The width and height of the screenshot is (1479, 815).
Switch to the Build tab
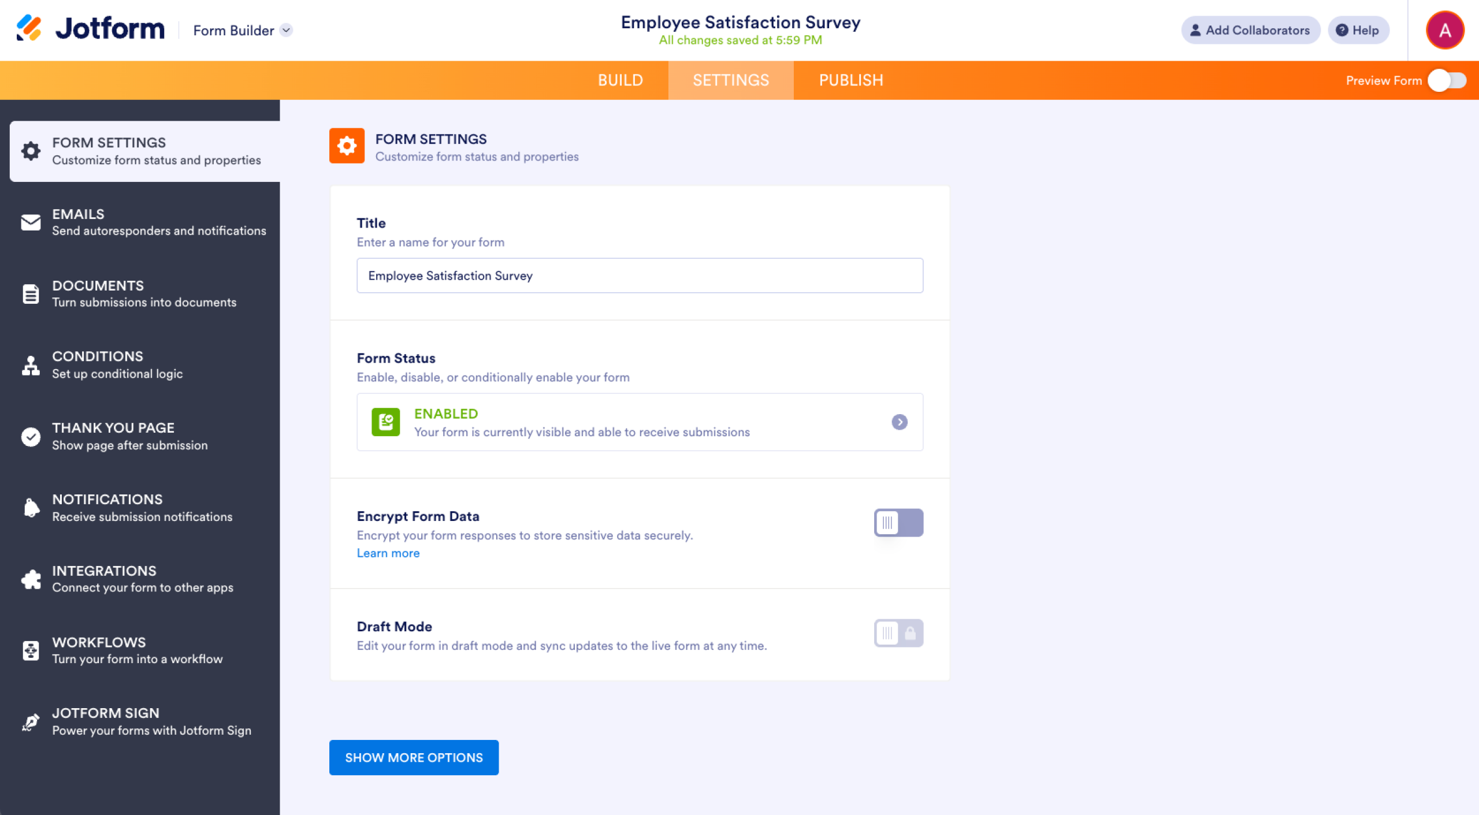[620, 80]
